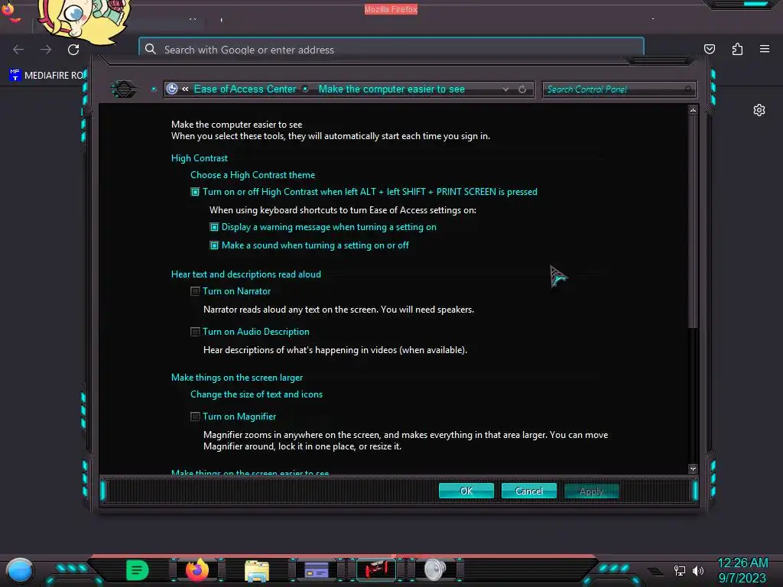The height and width of the screenshot is (587, 783).
Task: Open the clock showing 12:26 AM
Action: coord(742,570)
